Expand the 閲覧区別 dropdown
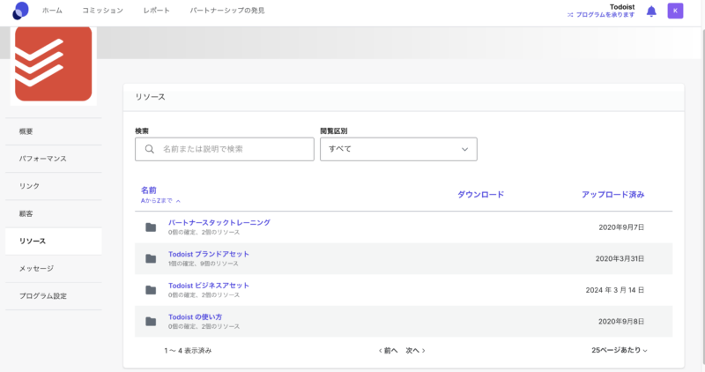705x372 pixels. pos(397,149)
